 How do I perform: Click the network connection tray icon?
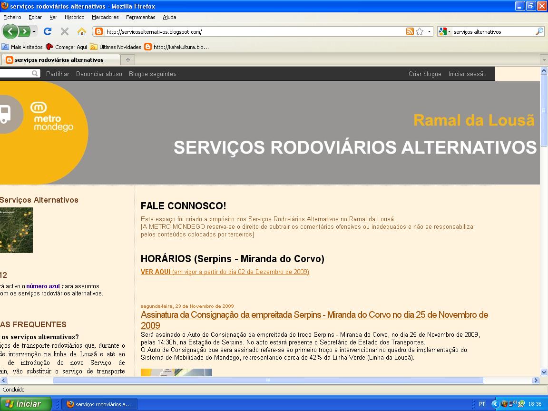click(x=512, y=404)
